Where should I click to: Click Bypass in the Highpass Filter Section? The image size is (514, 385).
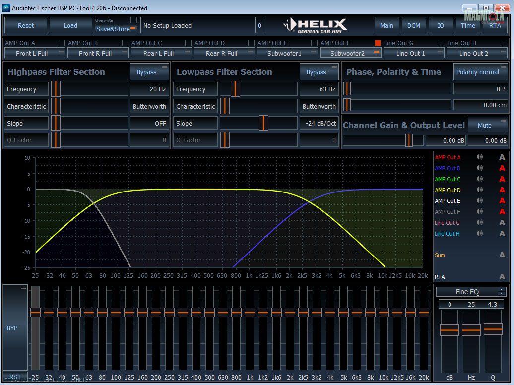coord(149,72)
